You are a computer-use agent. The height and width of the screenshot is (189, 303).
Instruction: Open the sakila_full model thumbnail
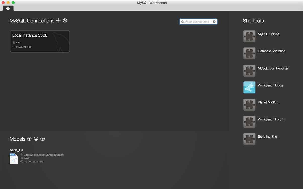point(14,159)
